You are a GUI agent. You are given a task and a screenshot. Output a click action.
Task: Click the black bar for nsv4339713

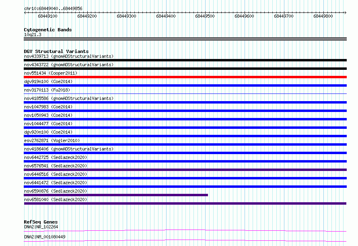tap(185, 60)
